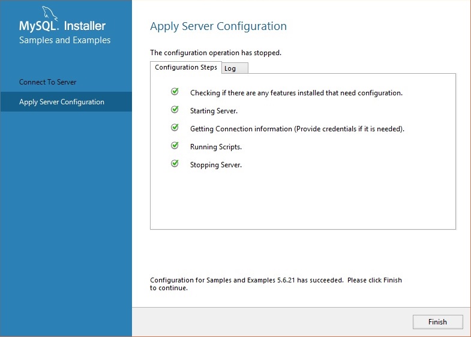
Task: Click the 'MySQL. Installer' title text
Action: pyautogui.click(x=62, y=26)
